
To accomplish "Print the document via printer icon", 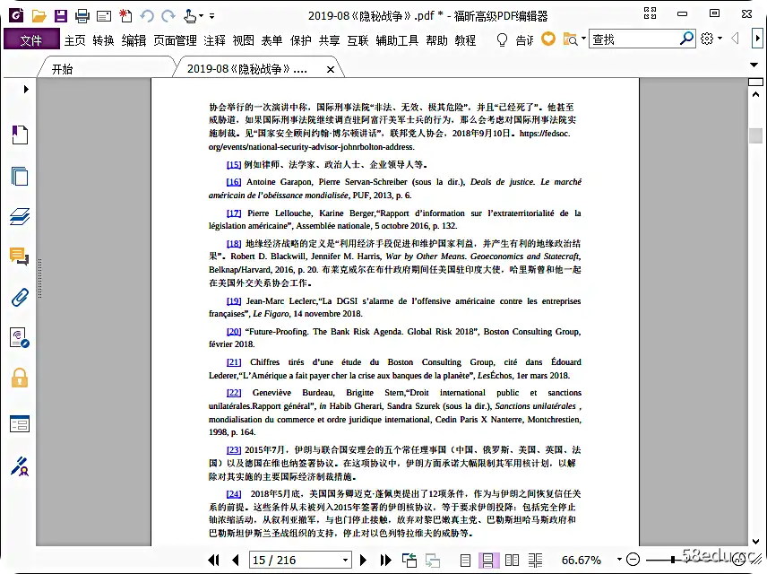I will coord(82,16).
